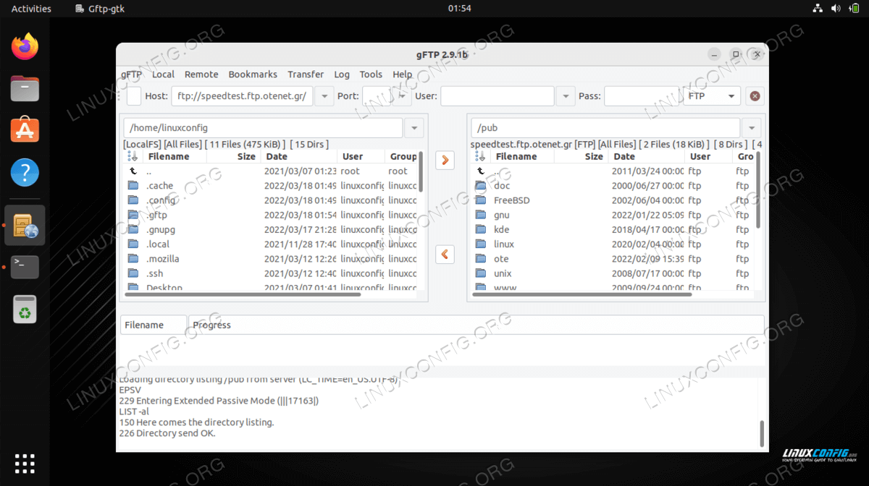Click the FreeBSD folder icon
The height and width of the screenshot is (486, 869).
coord(480,200)
